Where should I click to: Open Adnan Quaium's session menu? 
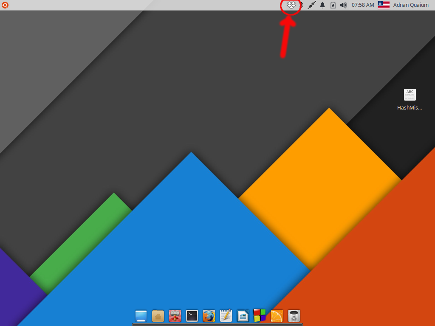(411, 5)
